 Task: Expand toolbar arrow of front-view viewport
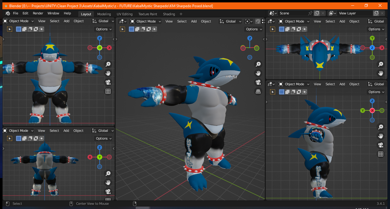click(3, 39)
